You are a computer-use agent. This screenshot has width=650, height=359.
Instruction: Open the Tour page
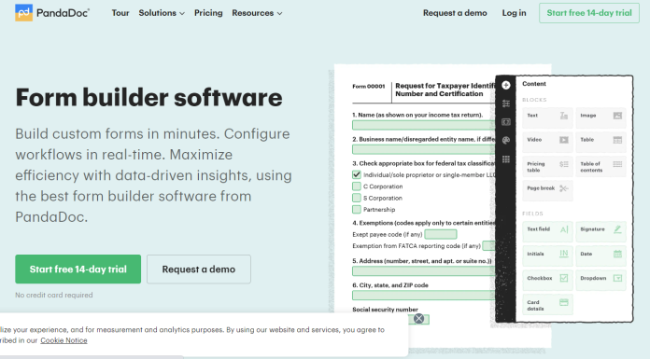coord(120,13)
